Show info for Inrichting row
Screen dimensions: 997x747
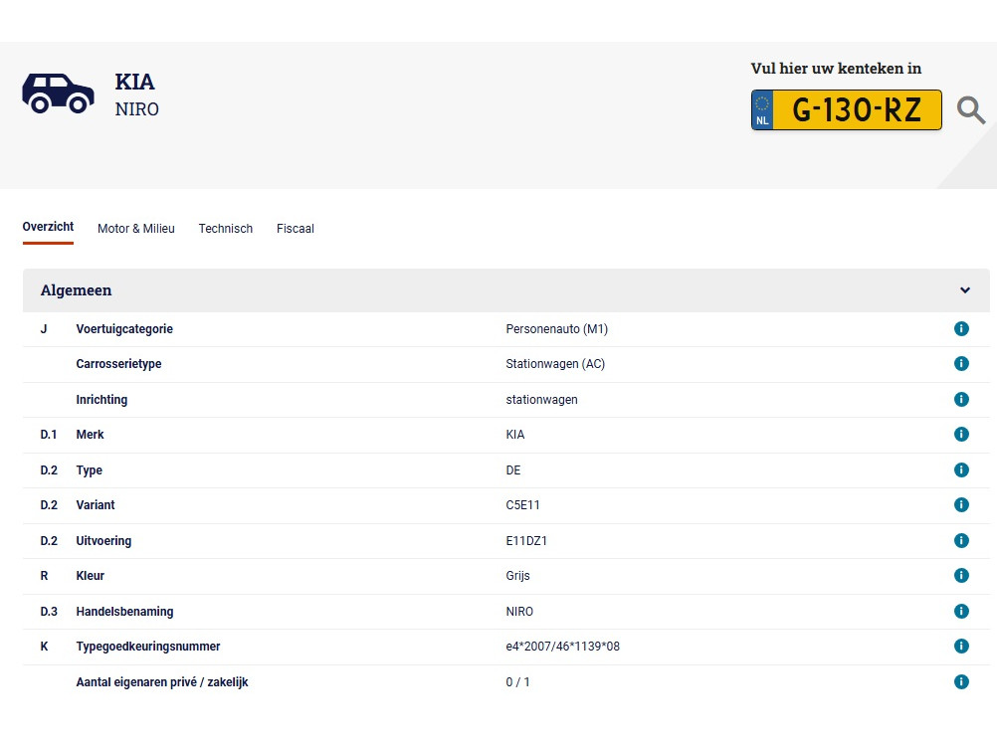click(961, 399)
